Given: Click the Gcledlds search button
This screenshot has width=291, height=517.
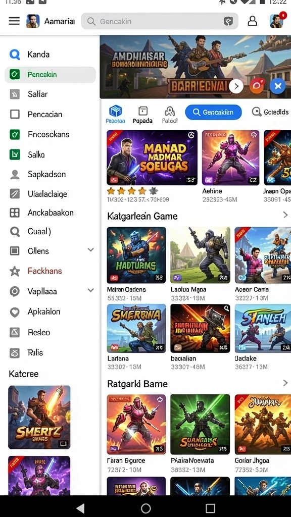Looking at the screenshot, I should (x=270, y=112).
